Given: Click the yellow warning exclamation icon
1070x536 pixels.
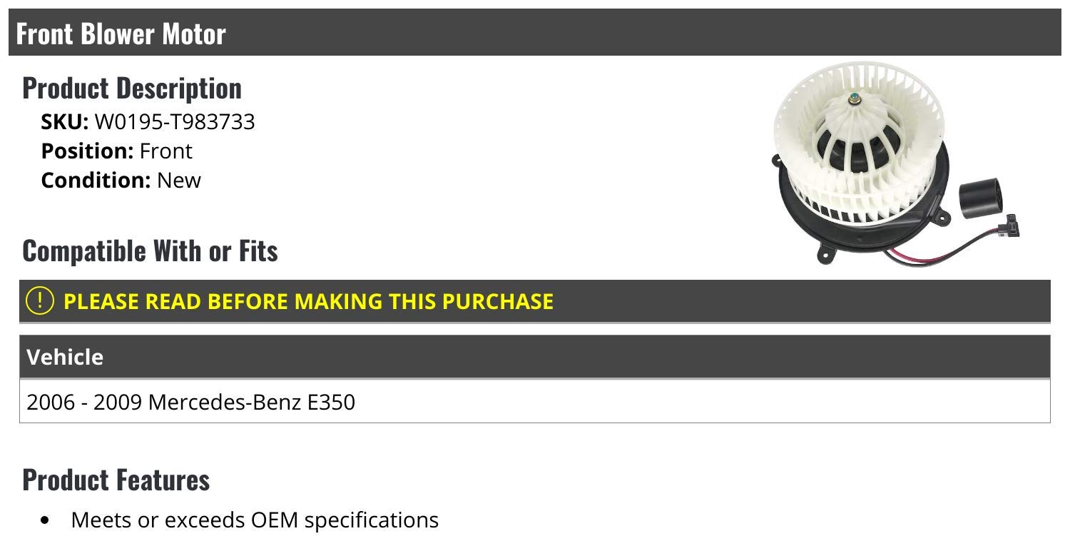Looking at the screenshot, I should pyautogui.click(x=40, y=300).
